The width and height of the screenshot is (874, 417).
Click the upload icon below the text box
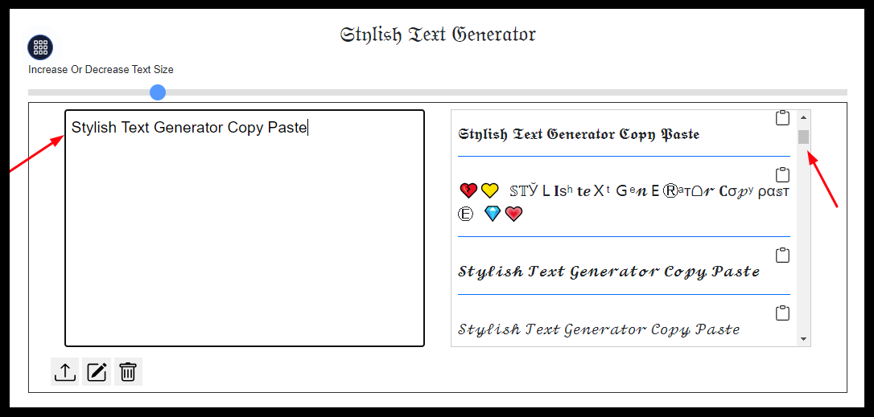point(64,371)
